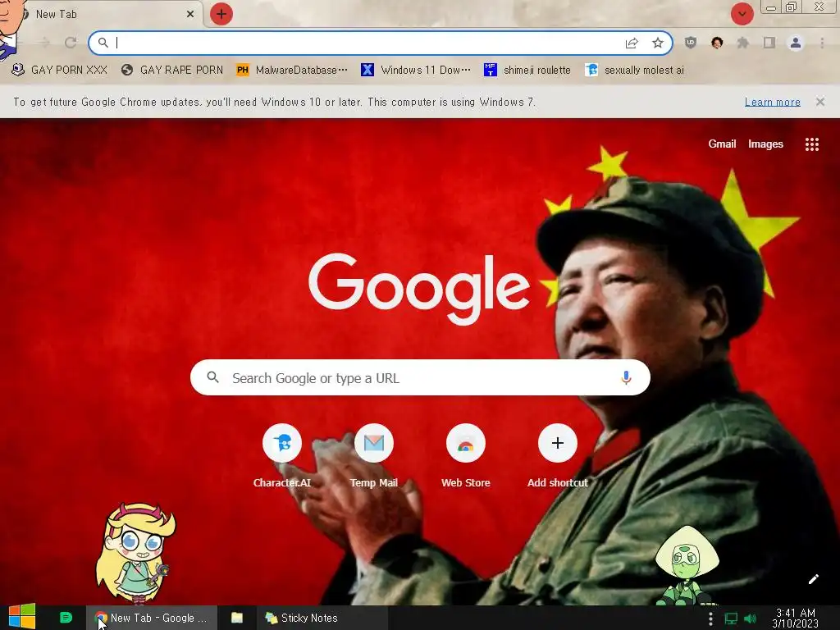Open the avatar extension icon in the toolbar
This screenshot has width=840, height=630.
point(717,43)
